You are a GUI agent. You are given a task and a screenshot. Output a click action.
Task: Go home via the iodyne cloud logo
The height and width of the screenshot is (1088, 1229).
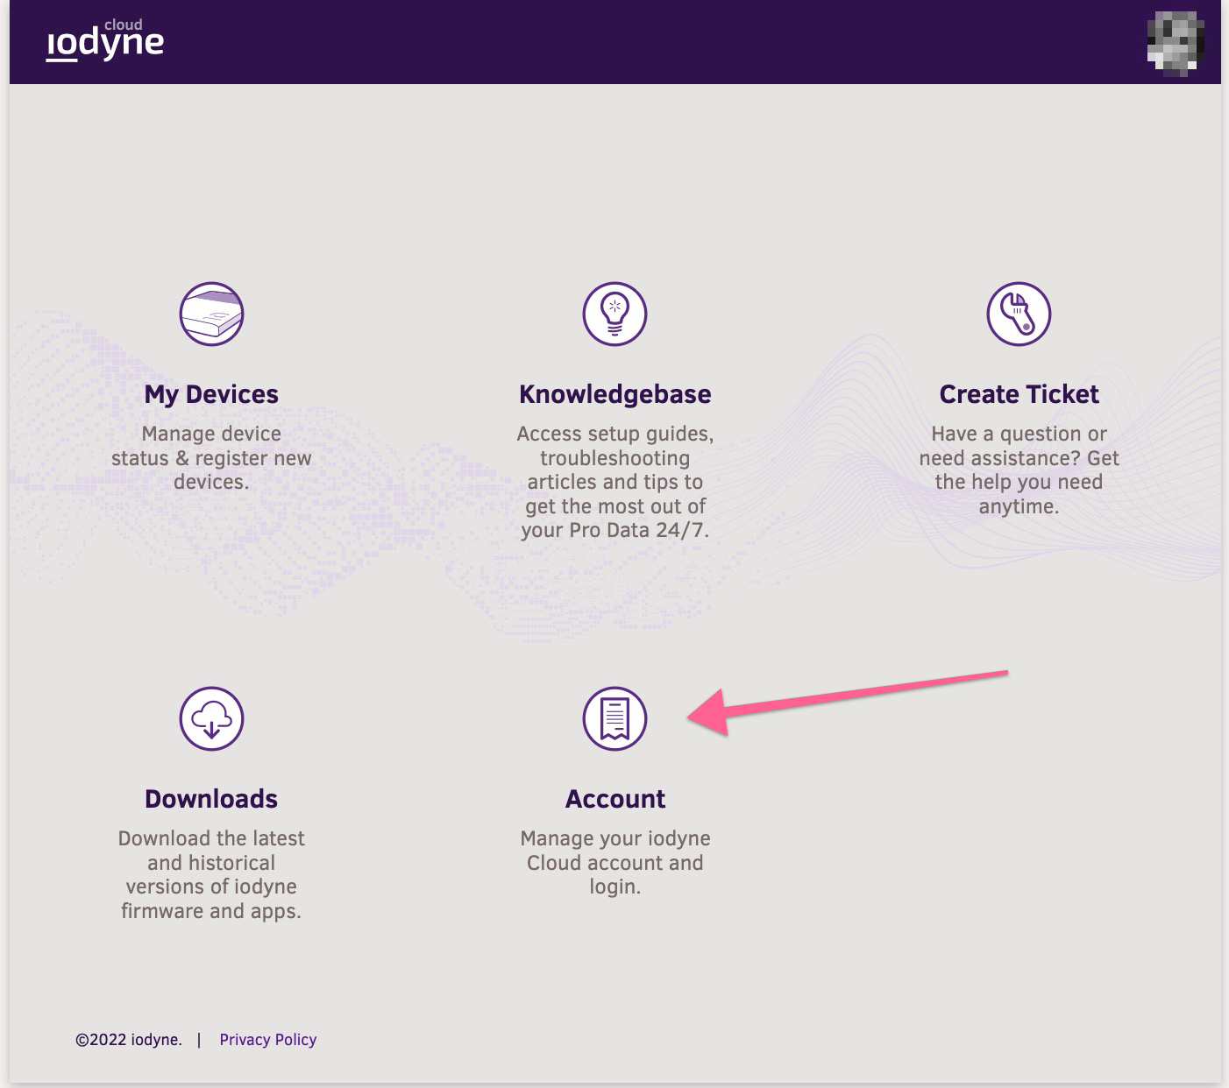[105, 40]
